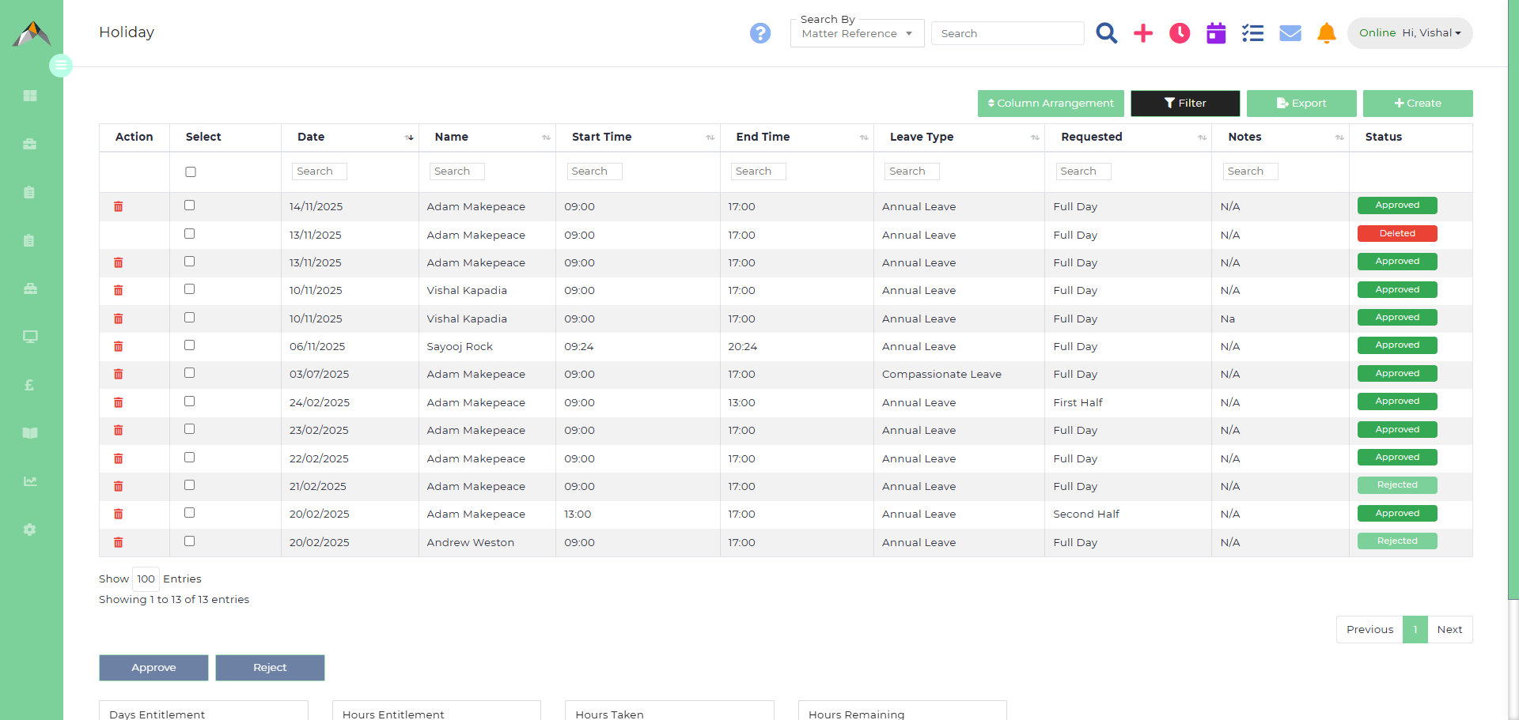Open the pound sign accounts icon
This screenshot has height=720, width=1519.
point(30,385)
